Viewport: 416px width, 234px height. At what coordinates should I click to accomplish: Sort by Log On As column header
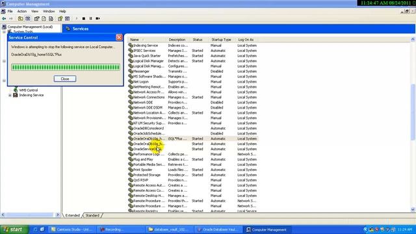[246, 40]
